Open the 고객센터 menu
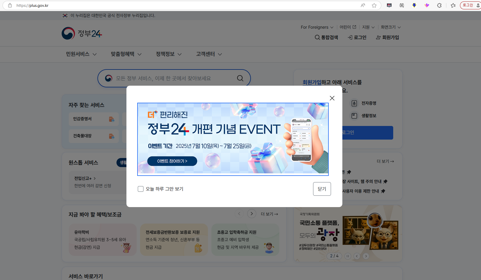 209,54
